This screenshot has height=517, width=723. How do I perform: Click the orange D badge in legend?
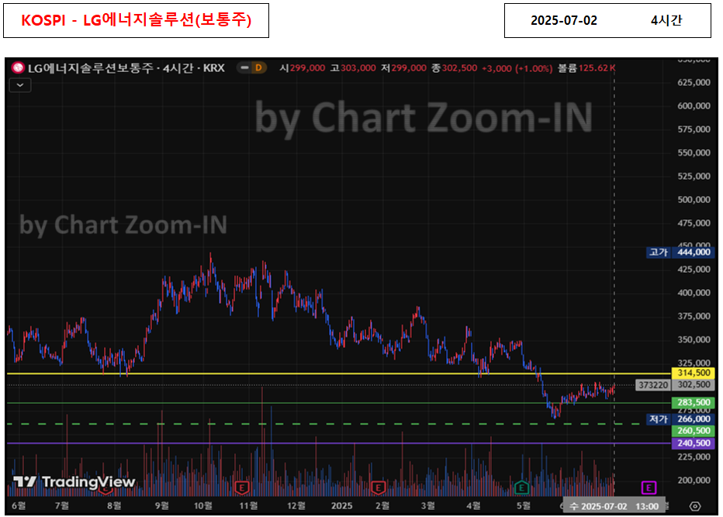tap(258, 67)
